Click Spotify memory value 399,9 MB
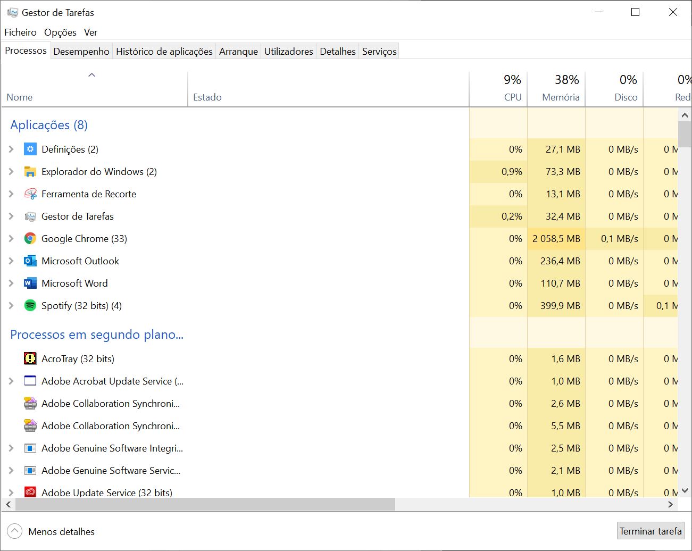This screenshot has width=692, height=551. point(560,306)
